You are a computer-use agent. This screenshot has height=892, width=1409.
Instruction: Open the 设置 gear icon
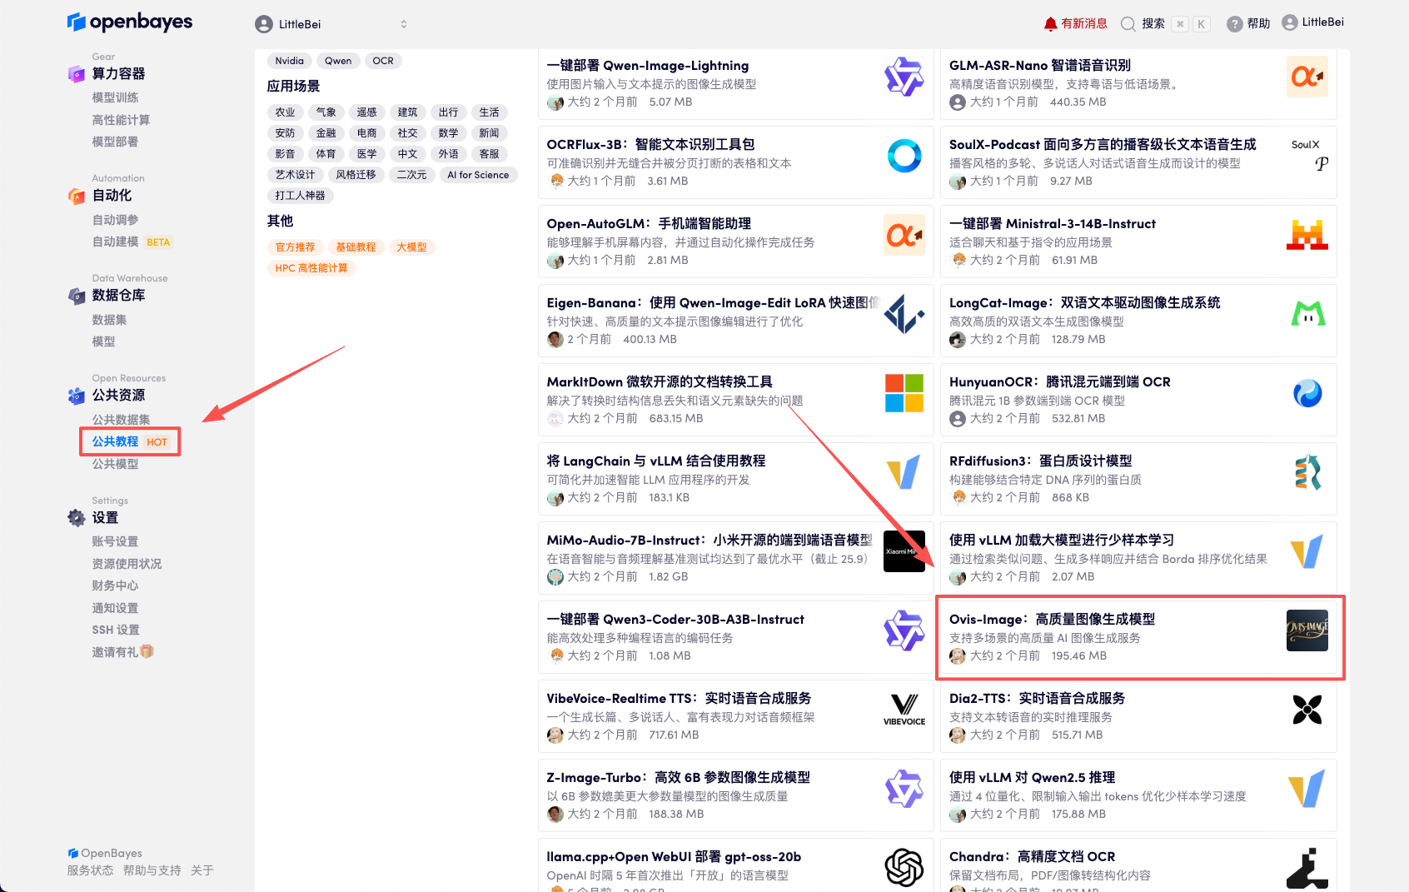pyautogui.click(x=77, y=518)
